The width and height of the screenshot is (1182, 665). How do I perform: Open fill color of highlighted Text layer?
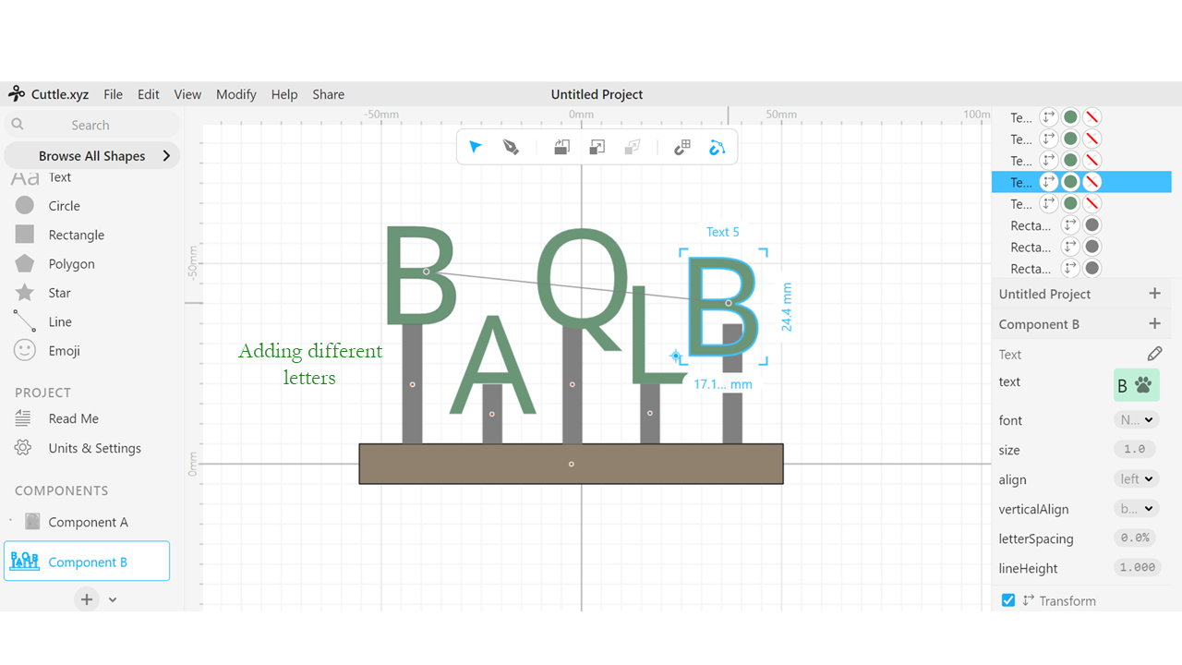pos(1070,182)
